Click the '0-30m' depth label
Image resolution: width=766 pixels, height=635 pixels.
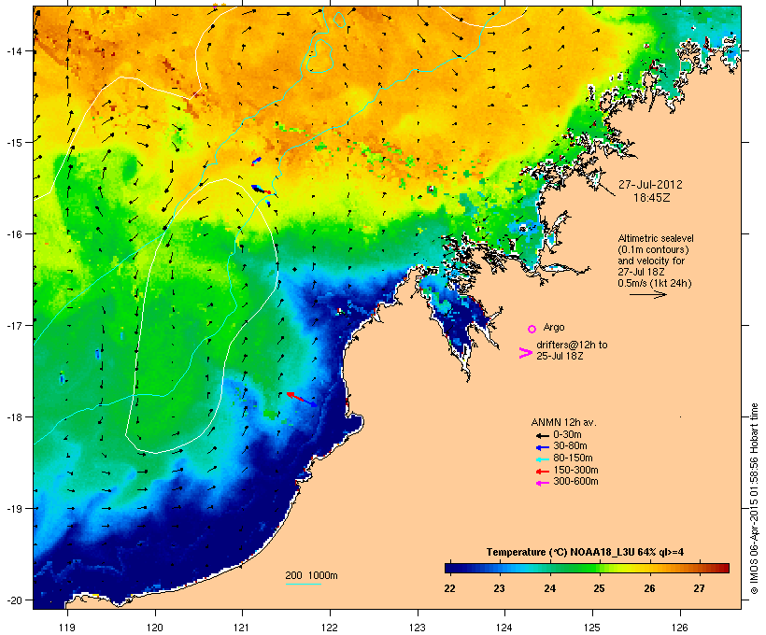(x=567, y=435)
